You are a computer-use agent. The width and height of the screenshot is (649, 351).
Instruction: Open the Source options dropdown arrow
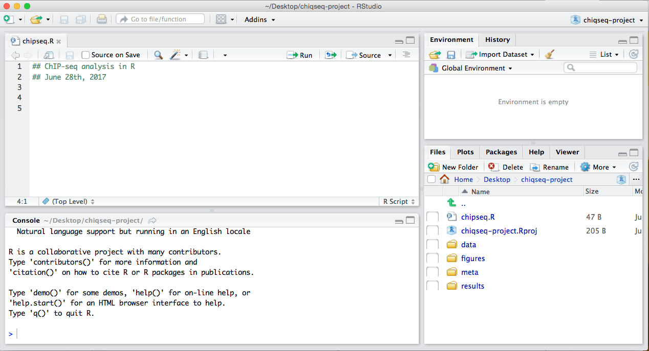pyautogui.click(x=390, y=55)
